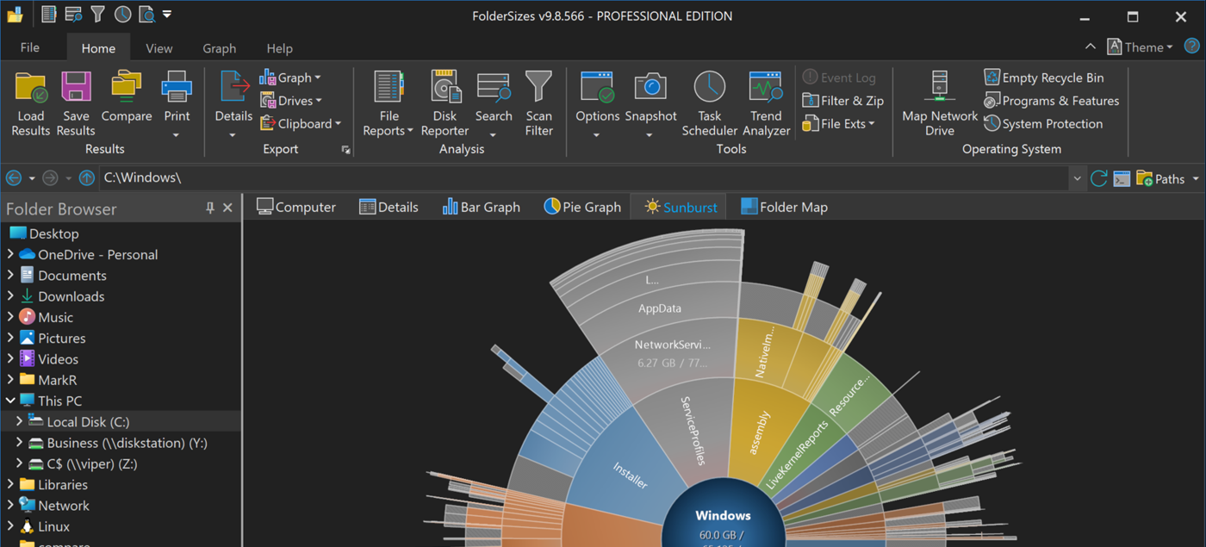
Task: Switch to the Details view tab
Action: (x=389, y=207)
